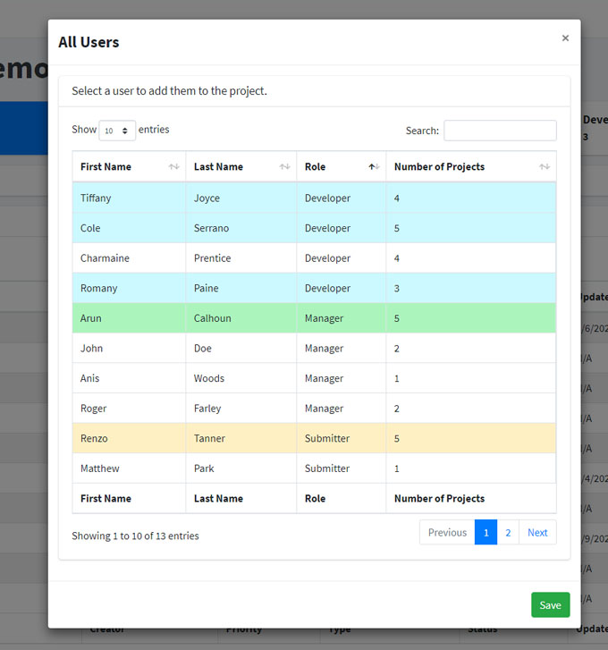Select Charmaine Prentice user row
The width and height of the screenshot is (608, 650).
(x=314, y=258)
